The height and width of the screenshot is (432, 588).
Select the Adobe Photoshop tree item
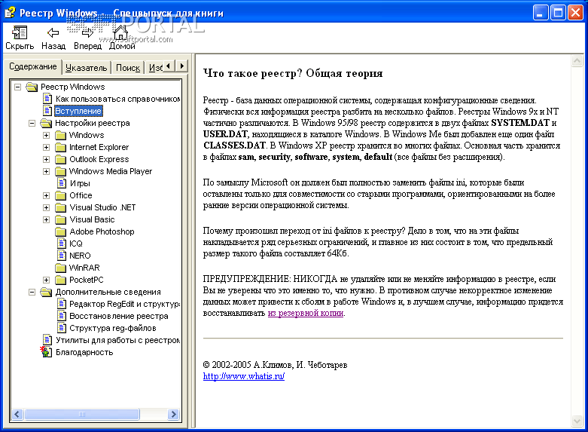point(102,231)
